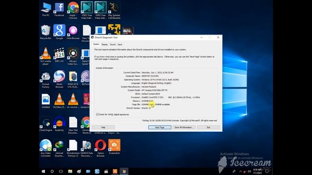Launch Wondershare Filmora 12 shortcut

click(x=73, y=148)
